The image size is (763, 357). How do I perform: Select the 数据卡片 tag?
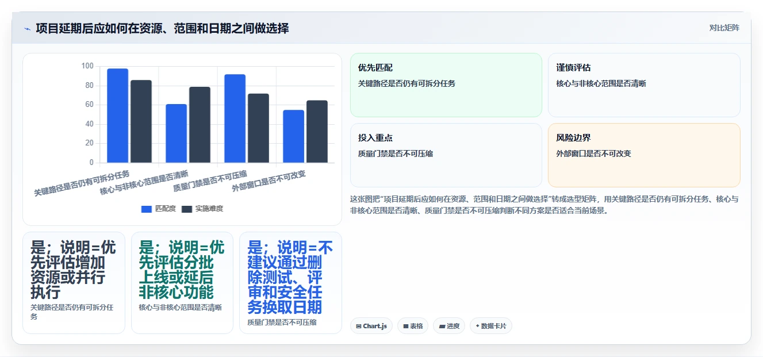490,326
